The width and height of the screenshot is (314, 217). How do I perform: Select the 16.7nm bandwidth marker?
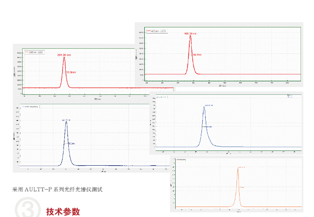197,54
